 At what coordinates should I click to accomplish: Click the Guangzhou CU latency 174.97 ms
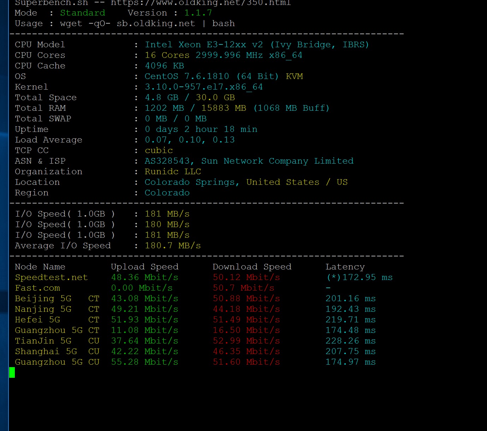pos(351,362)
